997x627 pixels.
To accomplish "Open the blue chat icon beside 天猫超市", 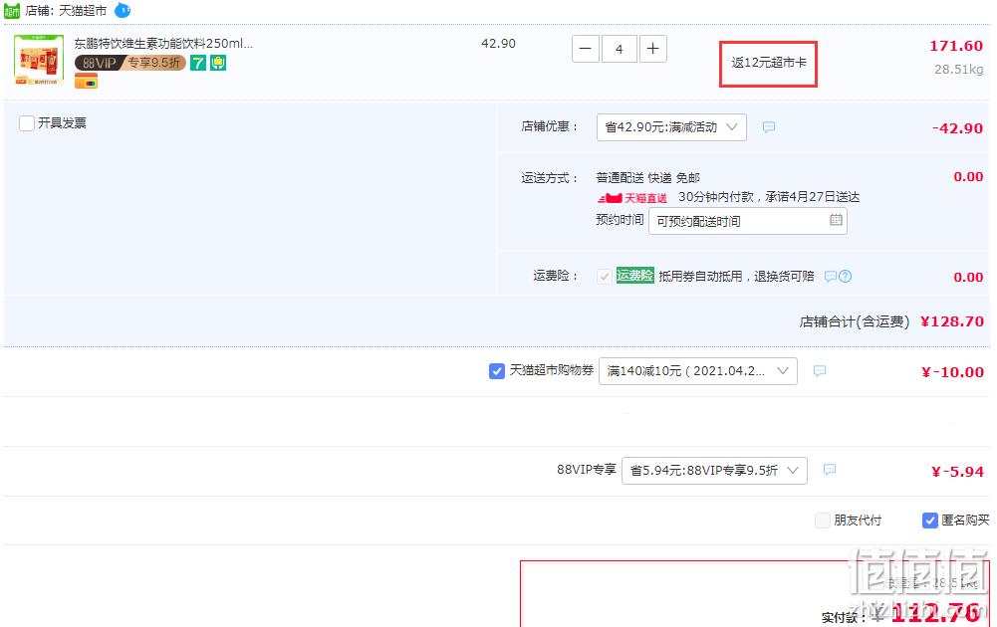I will coord(123,10).
